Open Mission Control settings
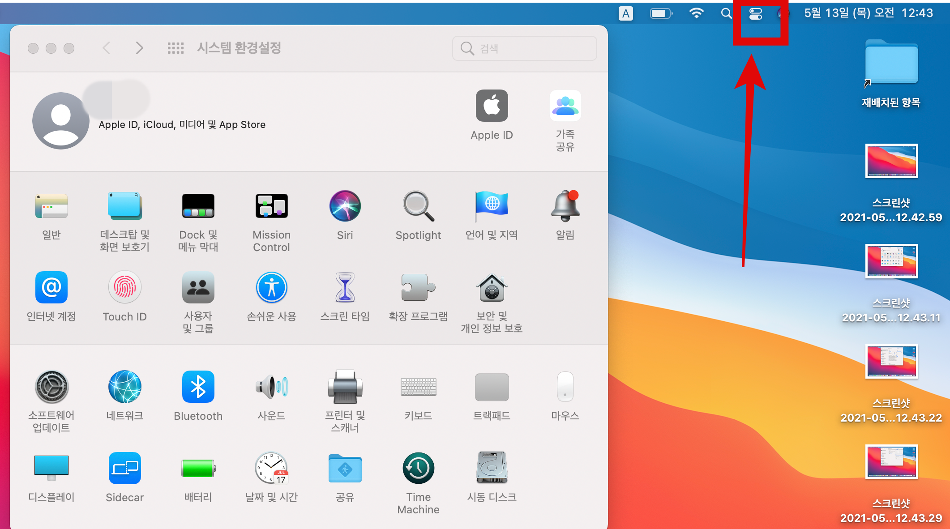The width and height of the screenshot is (950, 529). (271, 207)
